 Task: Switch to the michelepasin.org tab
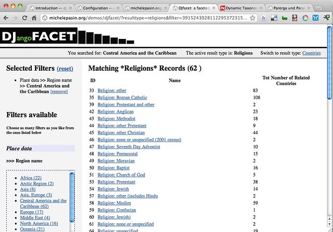coord(146,8)
